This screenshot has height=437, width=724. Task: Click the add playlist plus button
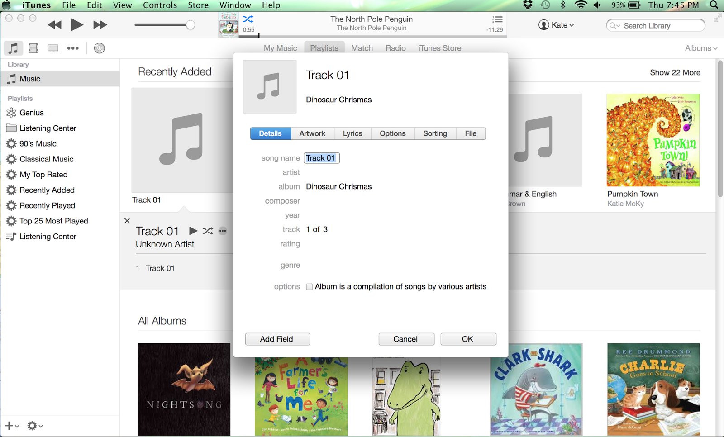pyautogui.click(x=11, y=426)
